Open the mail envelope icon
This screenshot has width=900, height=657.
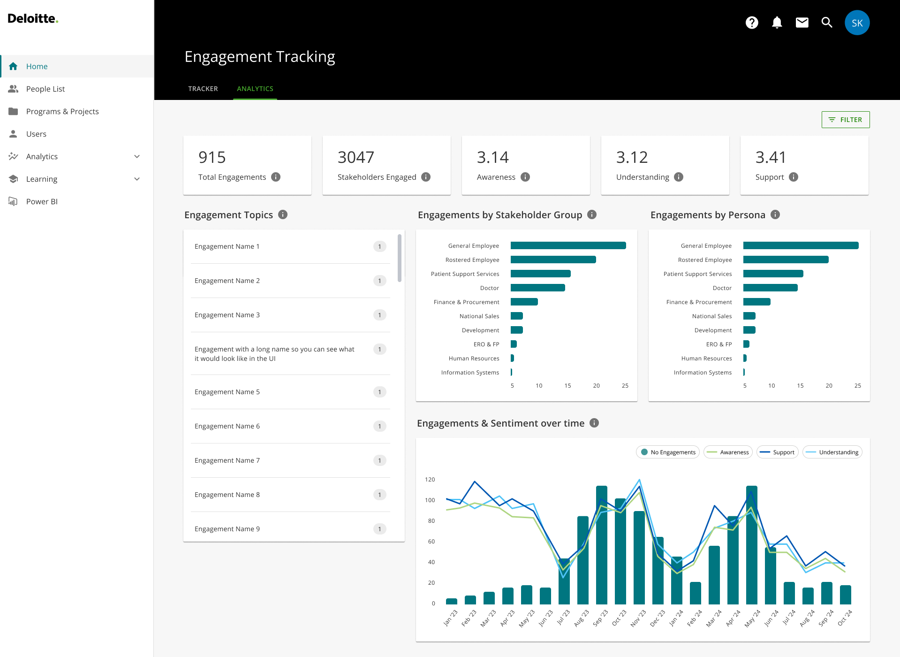(802, 23)
